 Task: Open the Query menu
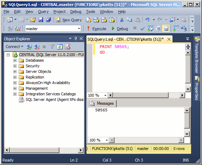(x=43, y=12)
